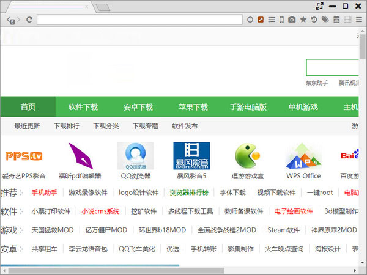Viewport: 367px width, 275px height.
Task: Click the 东东助手 link under search box
Action: tap(317, 82)
